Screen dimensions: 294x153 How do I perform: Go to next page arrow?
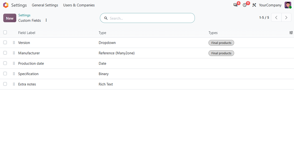click(x=286, y=18)
